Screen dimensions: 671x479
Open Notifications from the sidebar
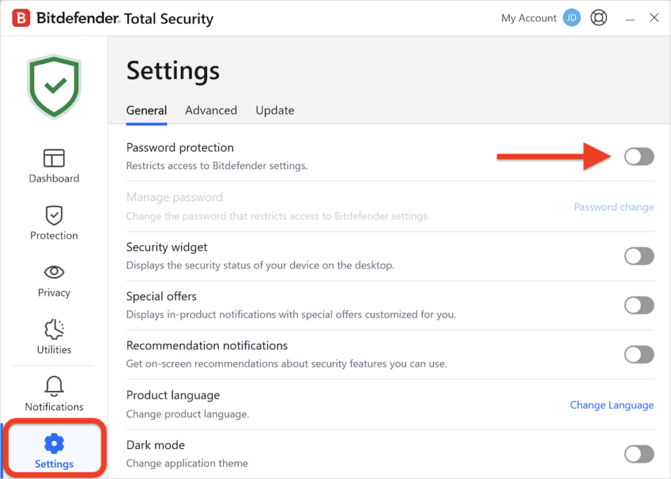tap(54, 392)
